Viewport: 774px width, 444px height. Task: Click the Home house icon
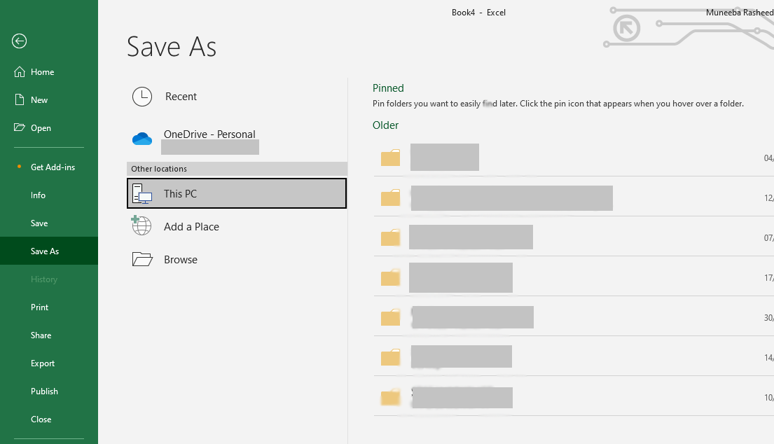click(20, 72)
